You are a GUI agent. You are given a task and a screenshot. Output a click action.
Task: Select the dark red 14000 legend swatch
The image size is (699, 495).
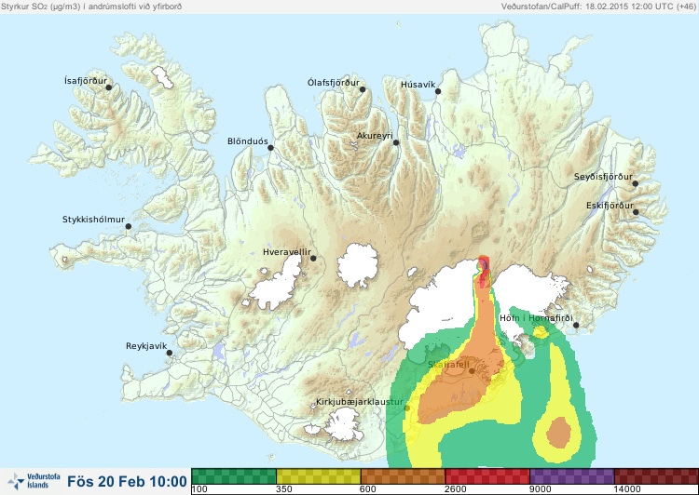tap(656, 476)
